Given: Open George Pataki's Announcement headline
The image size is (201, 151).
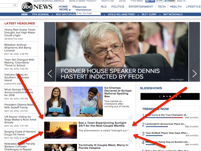Looking at the screenshot, I should tap(19, 92).
